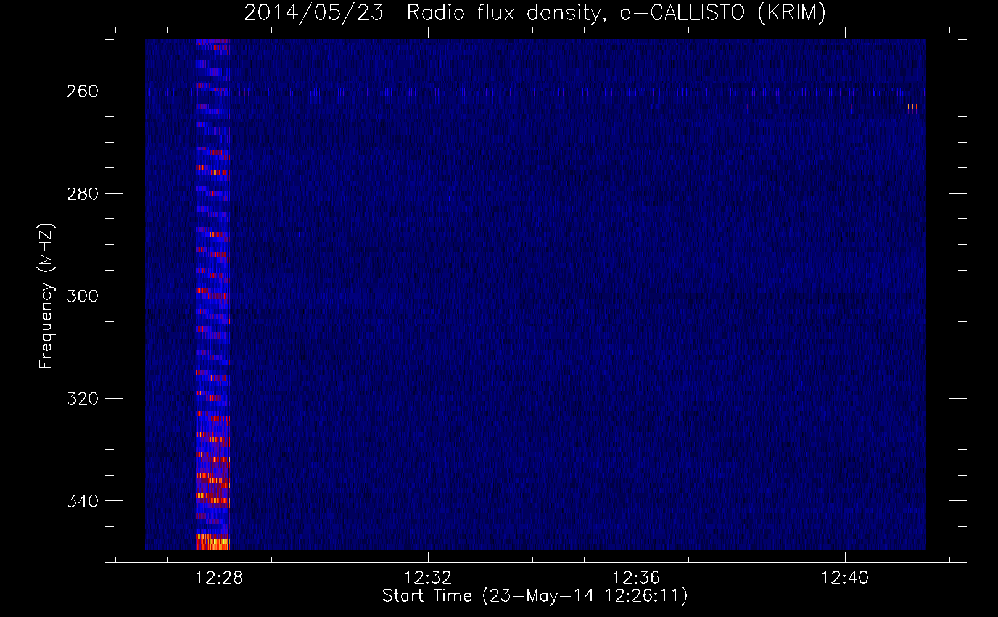This screenshot has height=617, width=998.
Task: Click the 260 frequency tick label
Action: tap(83, 91)
